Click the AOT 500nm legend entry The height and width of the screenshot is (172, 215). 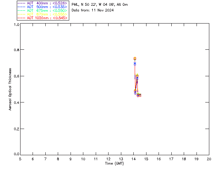point(43,7)
